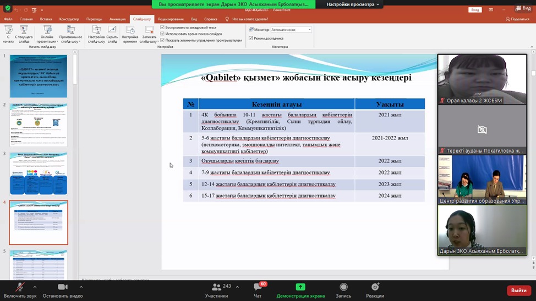Click the Redo icon in quick access

[x=26, y=10]
